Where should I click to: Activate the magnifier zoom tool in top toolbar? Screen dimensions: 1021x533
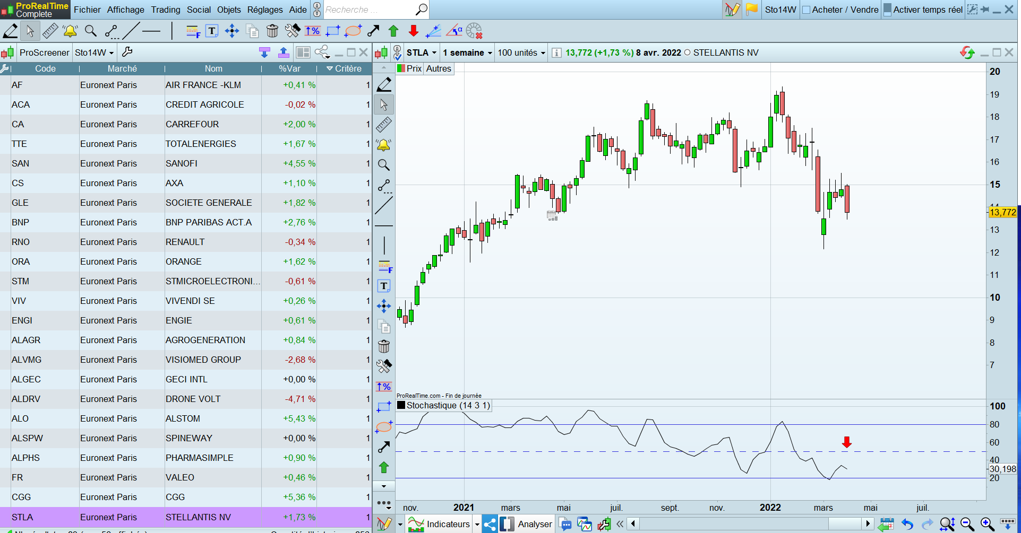[x=91, y=31]
